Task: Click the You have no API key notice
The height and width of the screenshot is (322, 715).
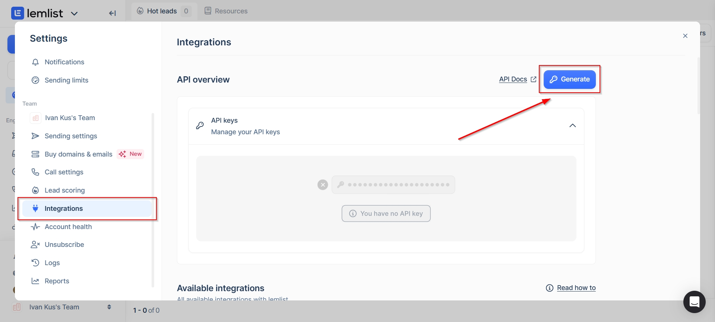Action: click(386, 213)
